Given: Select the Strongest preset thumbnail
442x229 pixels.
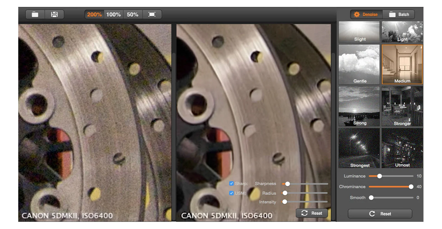Looking at the screenshot, I should (359, 148).
